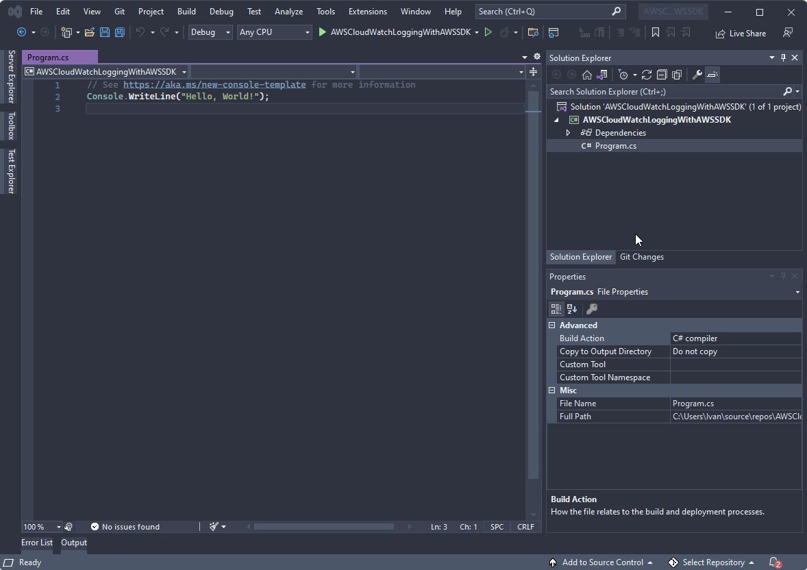Click the Send Feedback icon at top right

coord(788,32)
